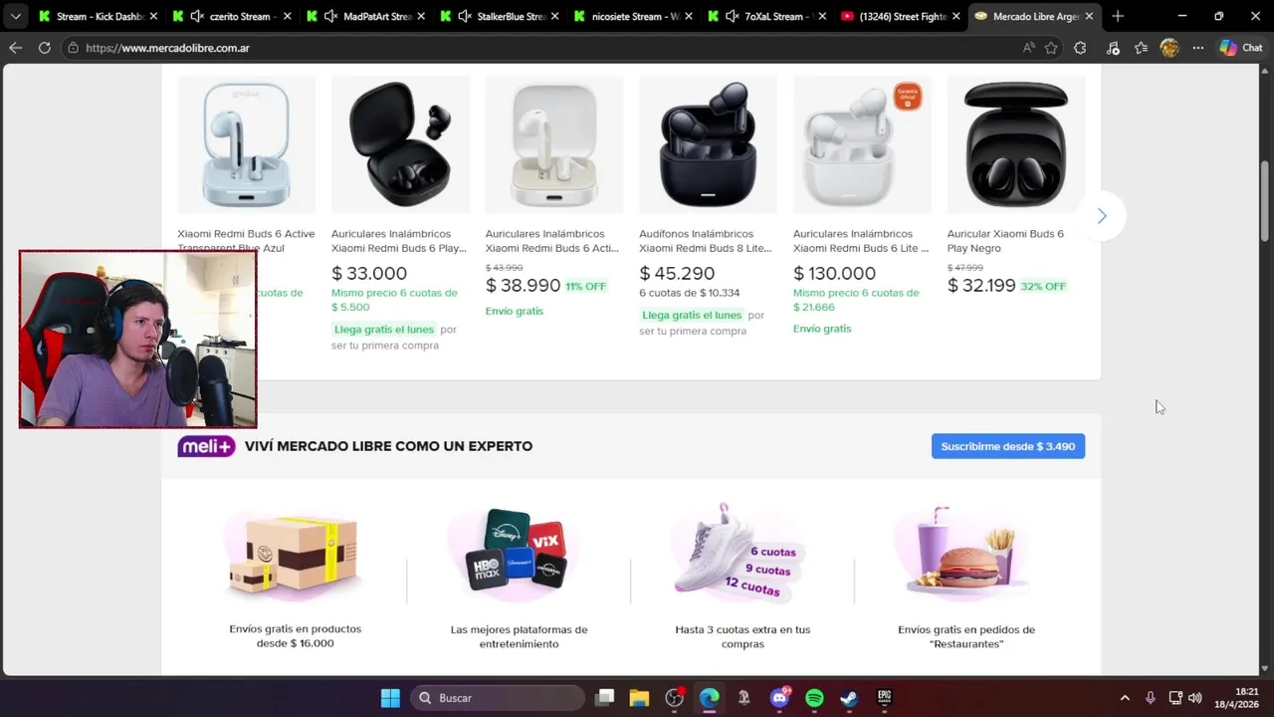Screen dimensions: 1274x717
Task: Expand hidden system tray icons
Action: [x=1125, y=698]
